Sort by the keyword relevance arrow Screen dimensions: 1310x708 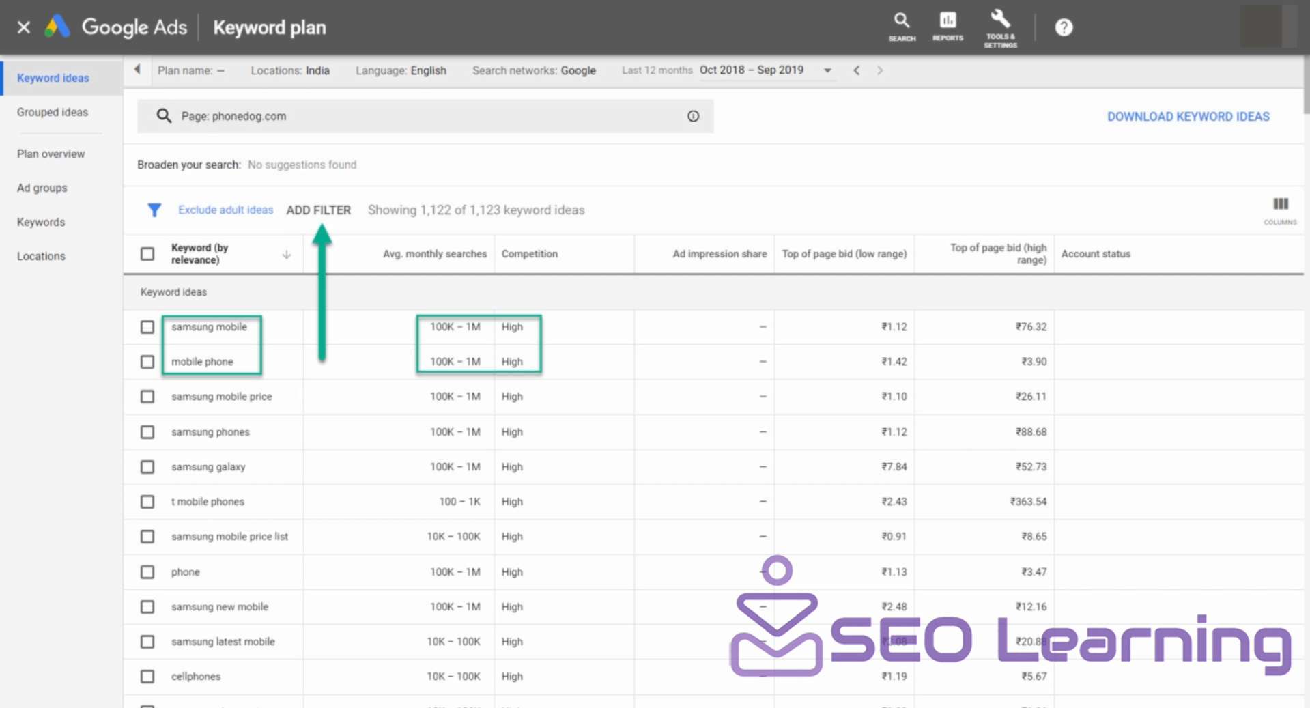pos(287,255)
